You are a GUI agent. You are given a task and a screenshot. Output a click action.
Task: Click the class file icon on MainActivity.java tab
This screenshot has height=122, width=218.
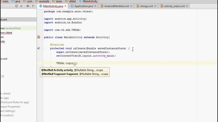[41, 6]
